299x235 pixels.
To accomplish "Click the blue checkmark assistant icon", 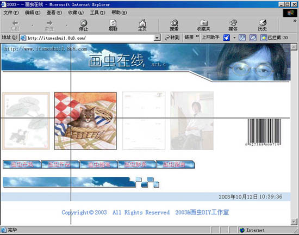I will click(226, 38).
